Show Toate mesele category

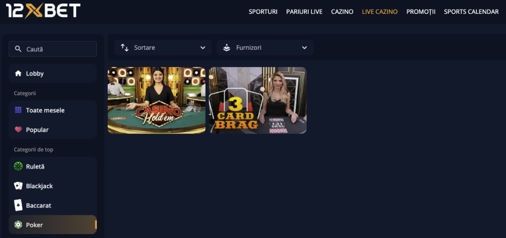(52, 110)
